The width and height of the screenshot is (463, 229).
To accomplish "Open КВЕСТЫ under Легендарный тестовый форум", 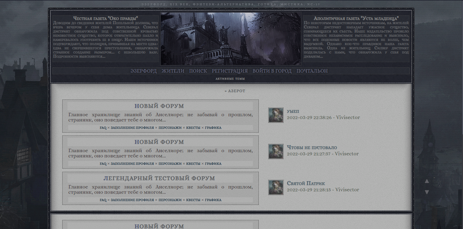I will (x=193, y=200).
